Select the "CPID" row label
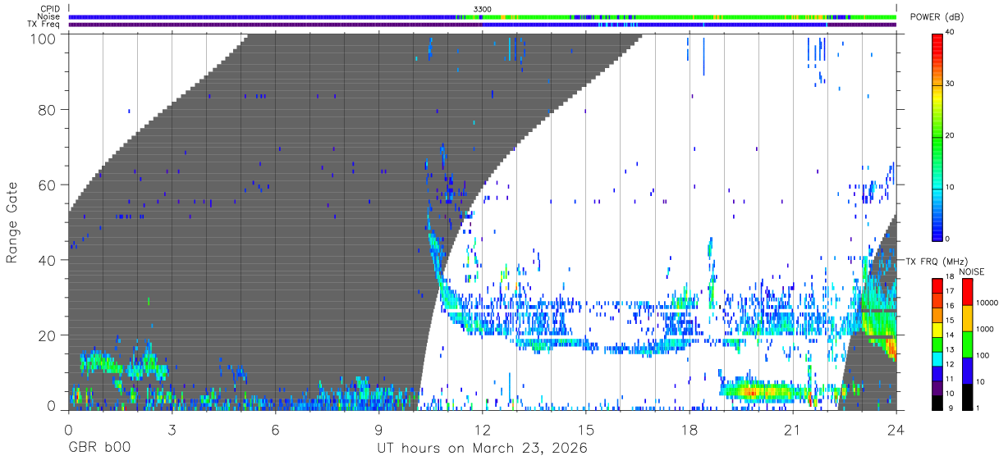 tap(50, 9)
